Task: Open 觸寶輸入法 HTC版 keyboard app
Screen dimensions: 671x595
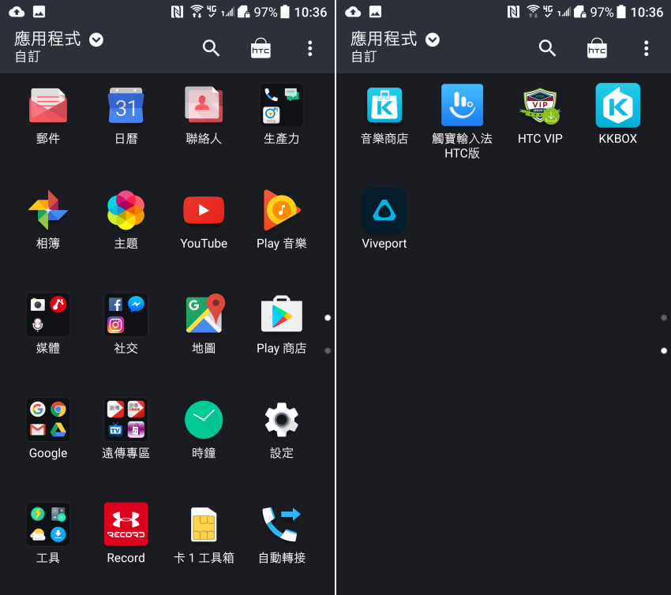Action: 462,105
